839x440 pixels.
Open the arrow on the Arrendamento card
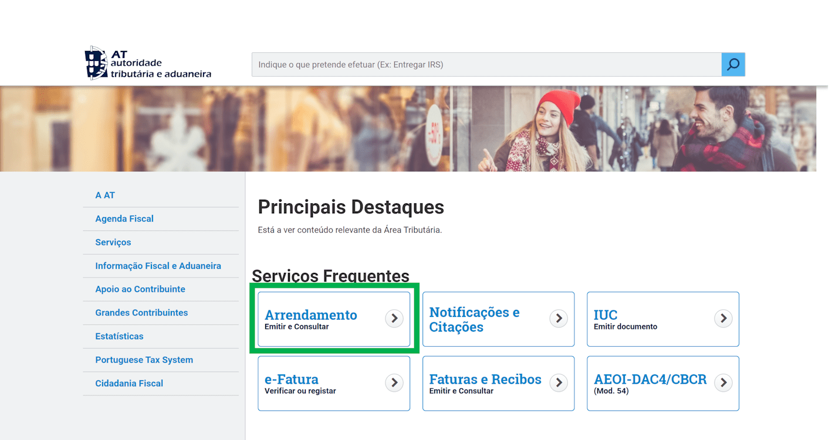coord(394,318)
